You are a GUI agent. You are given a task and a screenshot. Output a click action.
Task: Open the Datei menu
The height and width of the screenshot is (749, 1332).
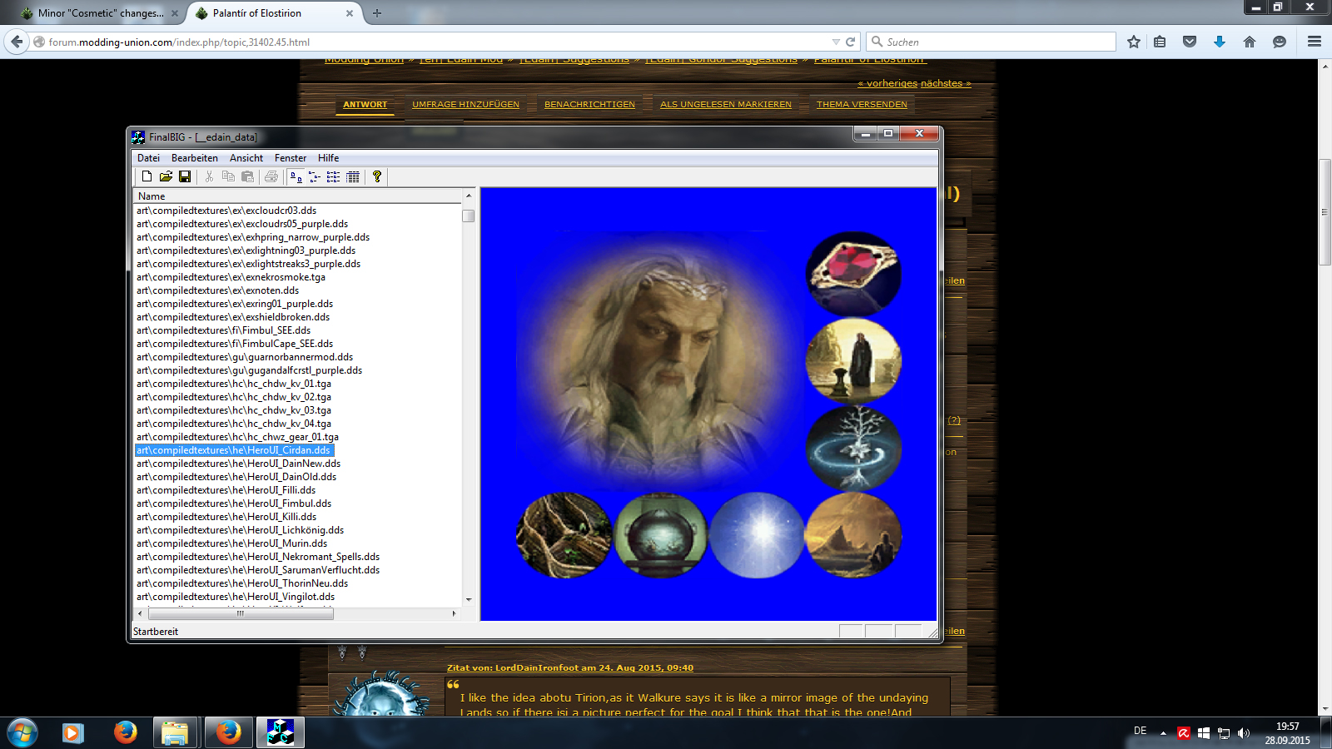click(148, 158)
